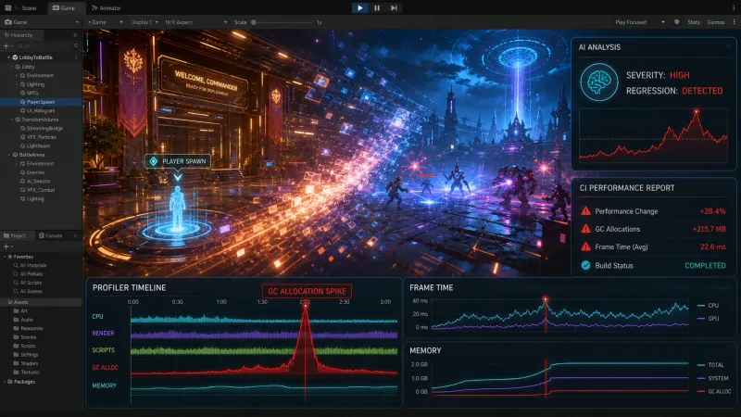
Task: Open LobbyToBattle scene options menu
Action: [x=76, y=57]
